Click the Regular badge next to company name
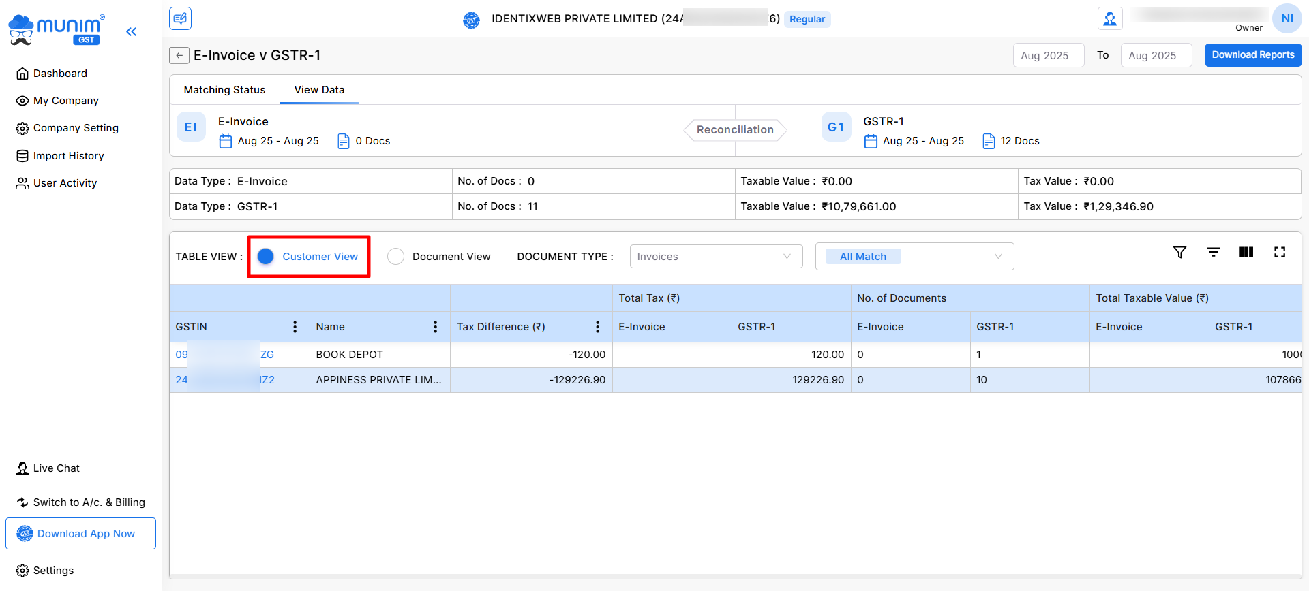The width and height of the screenshot is (1309, 591). (807, 19)
